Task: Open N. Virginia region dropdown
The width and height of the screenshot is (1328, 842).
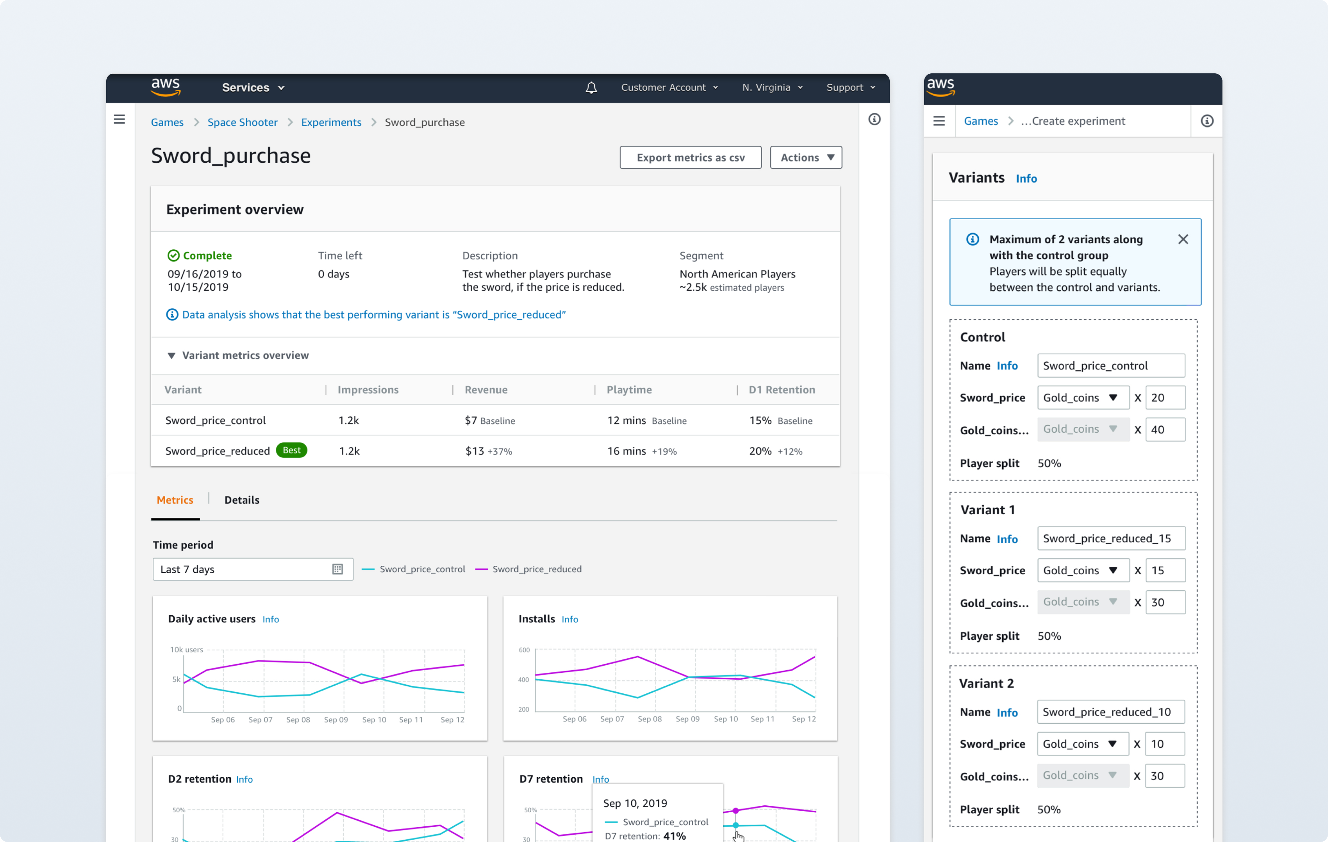Action: click(x=772, y=88)
